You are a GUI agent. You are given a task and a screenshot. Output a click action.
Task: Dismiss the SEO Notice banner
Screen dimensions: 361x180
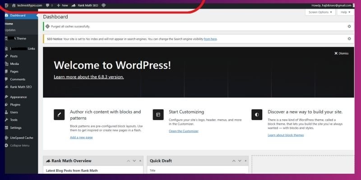pos(349,39)
